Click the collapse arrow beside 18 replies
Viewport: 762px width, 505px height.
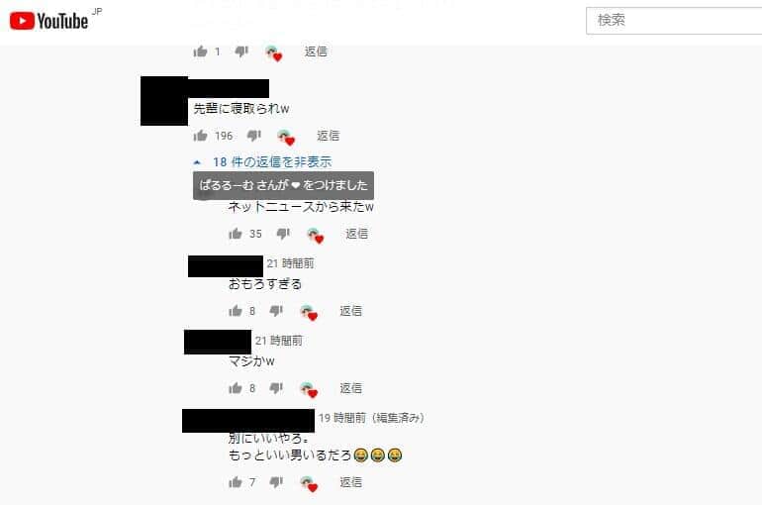pyautogui.click(x=197, y=162)
